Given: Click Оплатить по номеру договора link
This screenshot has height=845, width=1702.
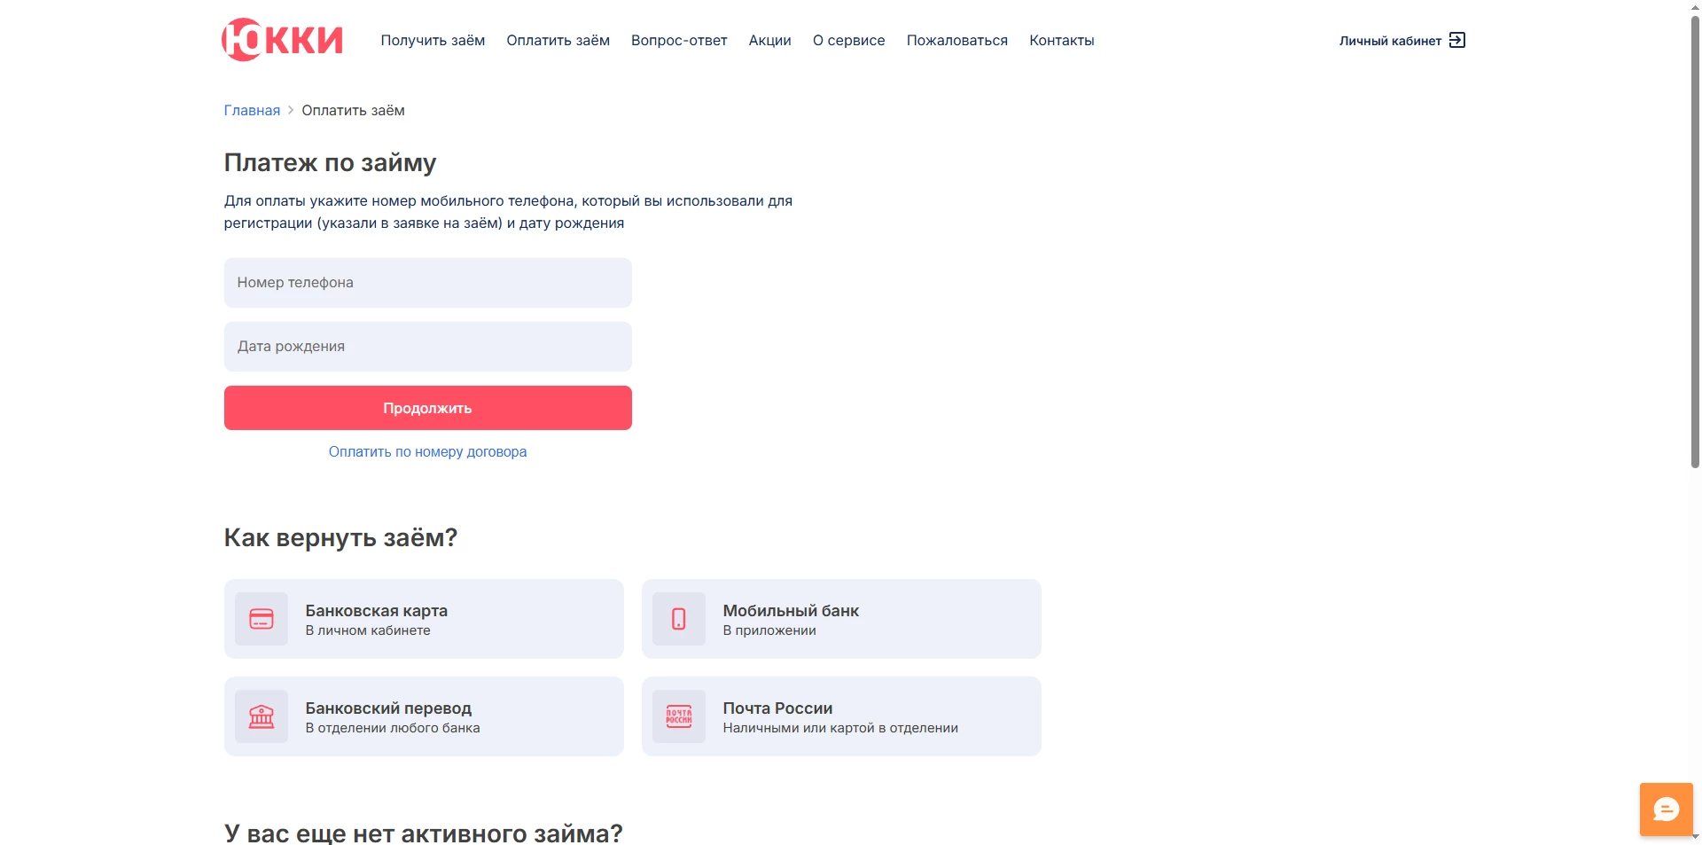Looking at the screenshot, I should click(x=427, y=452).
